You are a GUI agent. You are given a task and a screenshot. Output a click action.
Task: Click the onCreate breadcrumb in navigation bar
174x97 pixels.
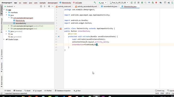coord(77,3)
